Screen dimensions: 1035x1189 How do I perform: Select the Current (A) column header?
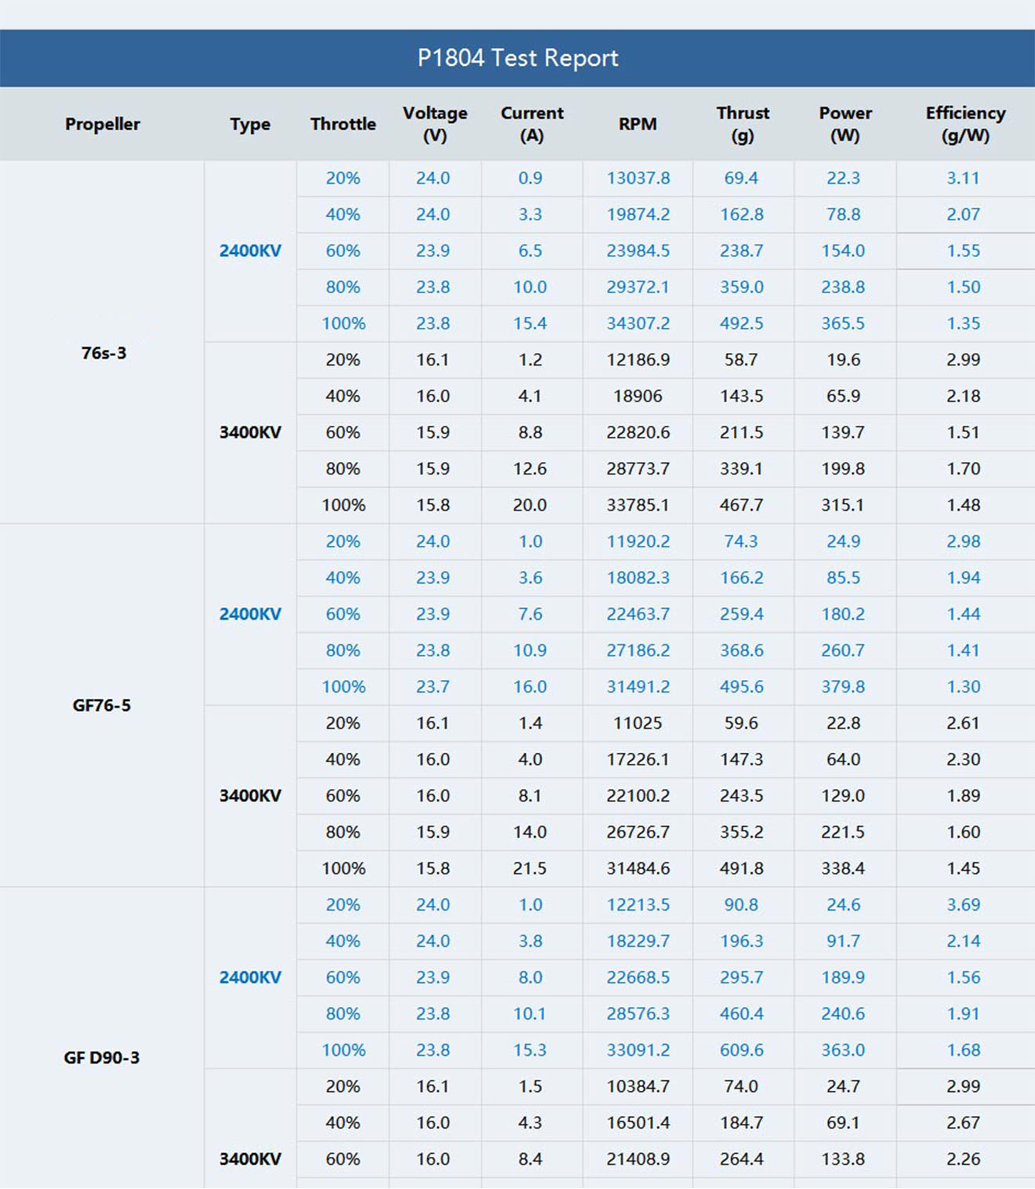[x=532, y=124]
